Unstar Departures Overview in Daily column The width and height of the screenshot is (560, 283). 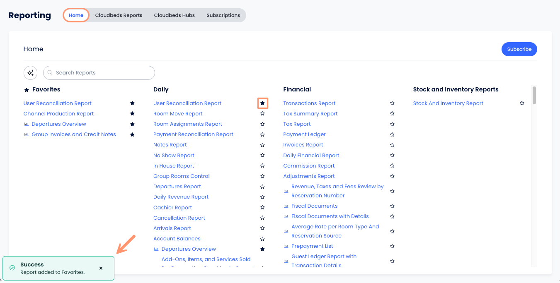[x=262, y=249]
